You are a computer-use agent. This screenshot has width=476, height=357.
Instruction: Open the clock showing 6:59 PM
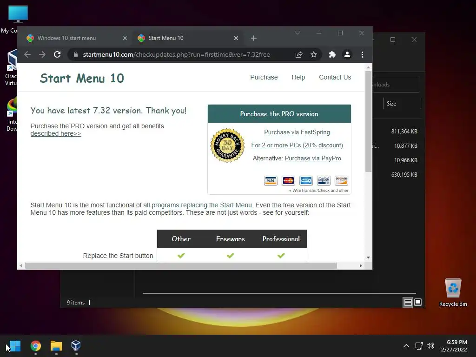(x=454, y=346)
